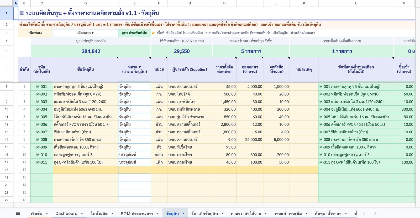
Task: Click the 2,800.00 unit price cell
Action: [224, 124]
